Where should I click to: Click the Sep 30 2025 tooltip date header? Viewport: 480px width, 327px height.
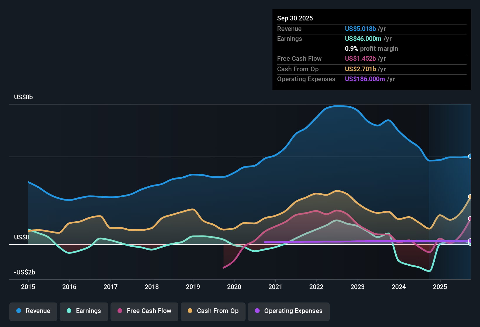tap(295, 18)
